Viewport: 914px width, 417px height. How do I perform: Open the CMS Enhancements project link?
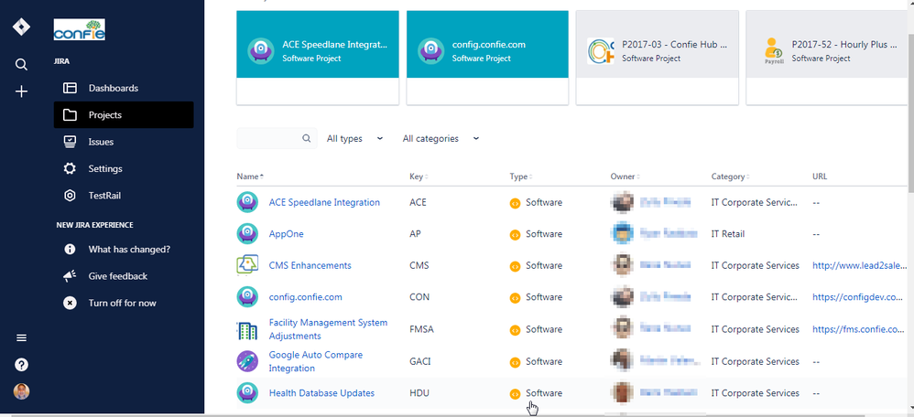click(x=310, y=265)
